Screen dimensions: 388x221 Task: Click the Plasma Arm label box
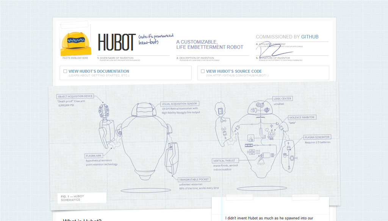point(94,156)
